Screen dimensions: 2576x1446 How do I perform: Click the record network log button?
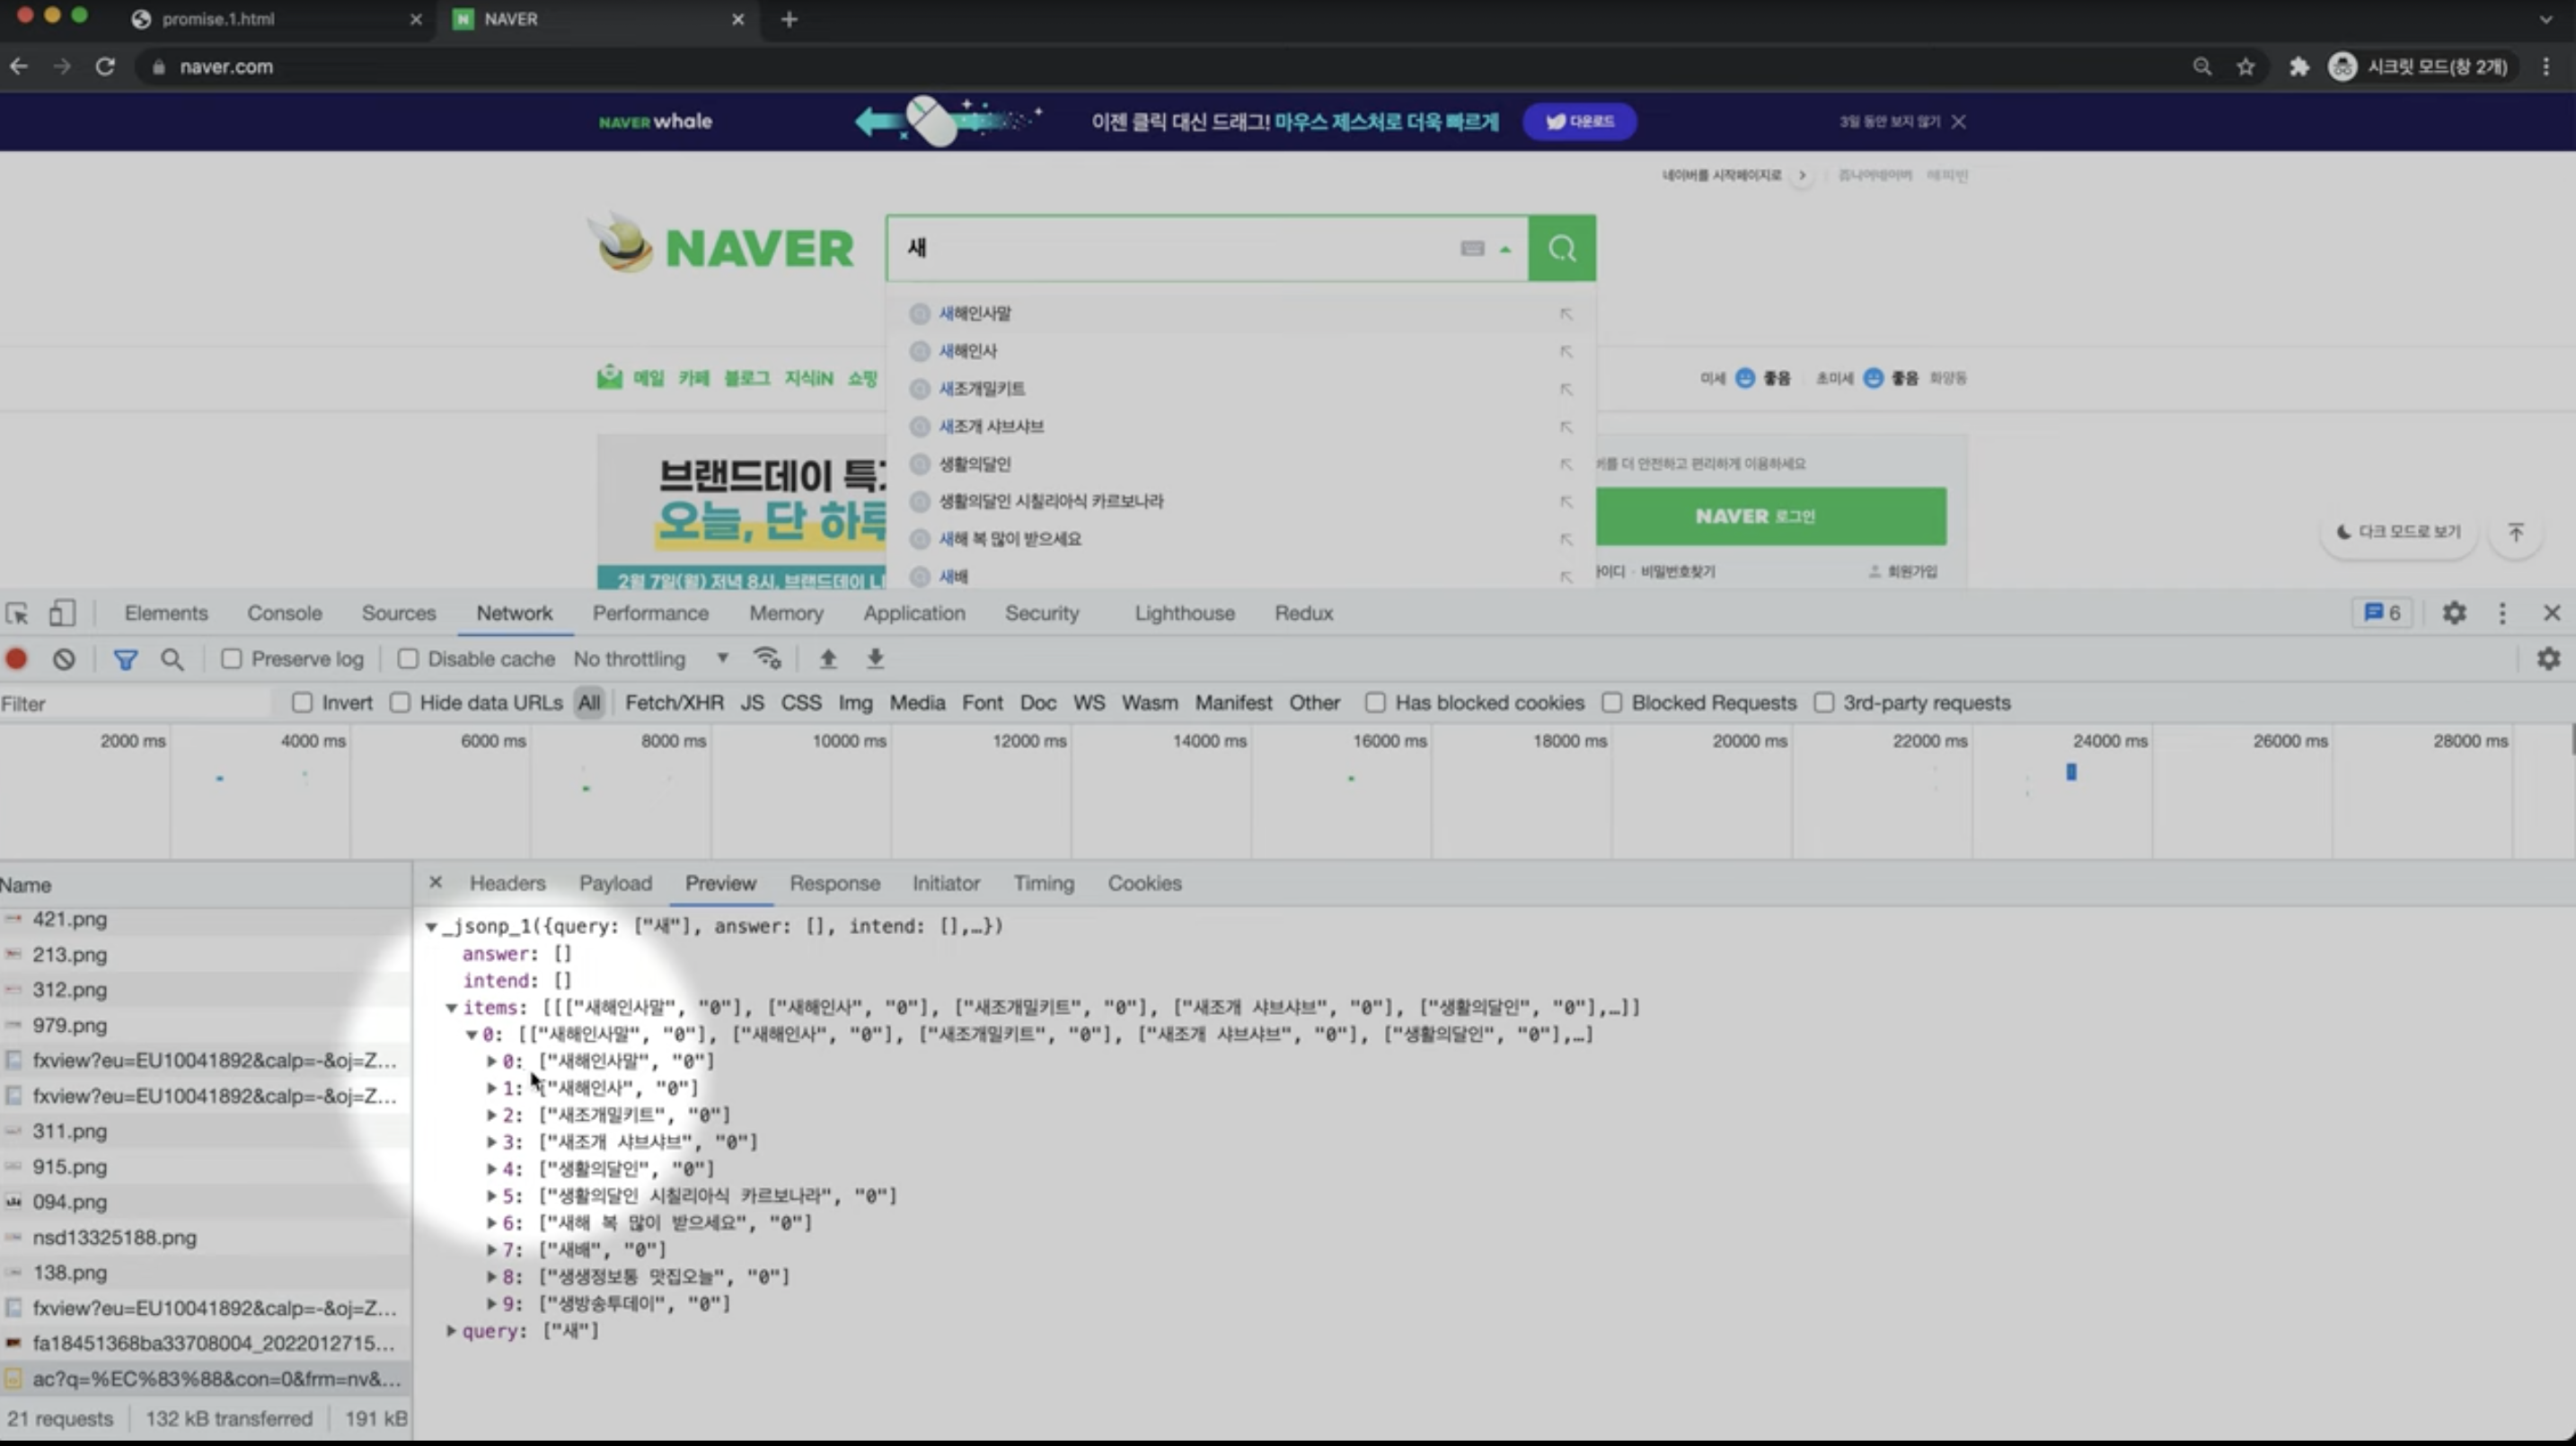(16, 659)
